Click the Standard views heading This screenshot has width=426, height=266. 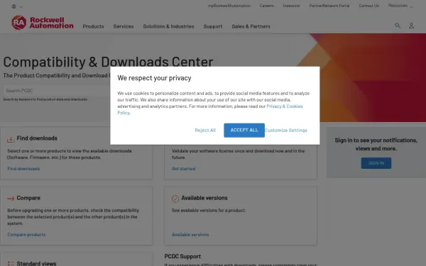[x=36, y=263]
